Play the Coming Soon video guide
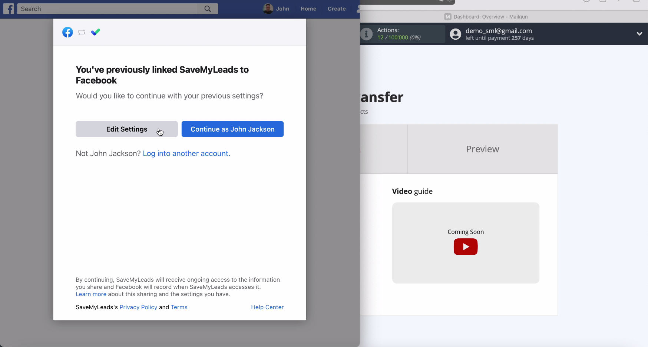 point(466,247)
